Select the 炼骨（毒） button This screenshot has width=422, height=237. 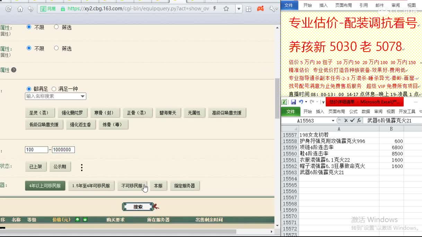pyautogui.click(x=113, y=125)
